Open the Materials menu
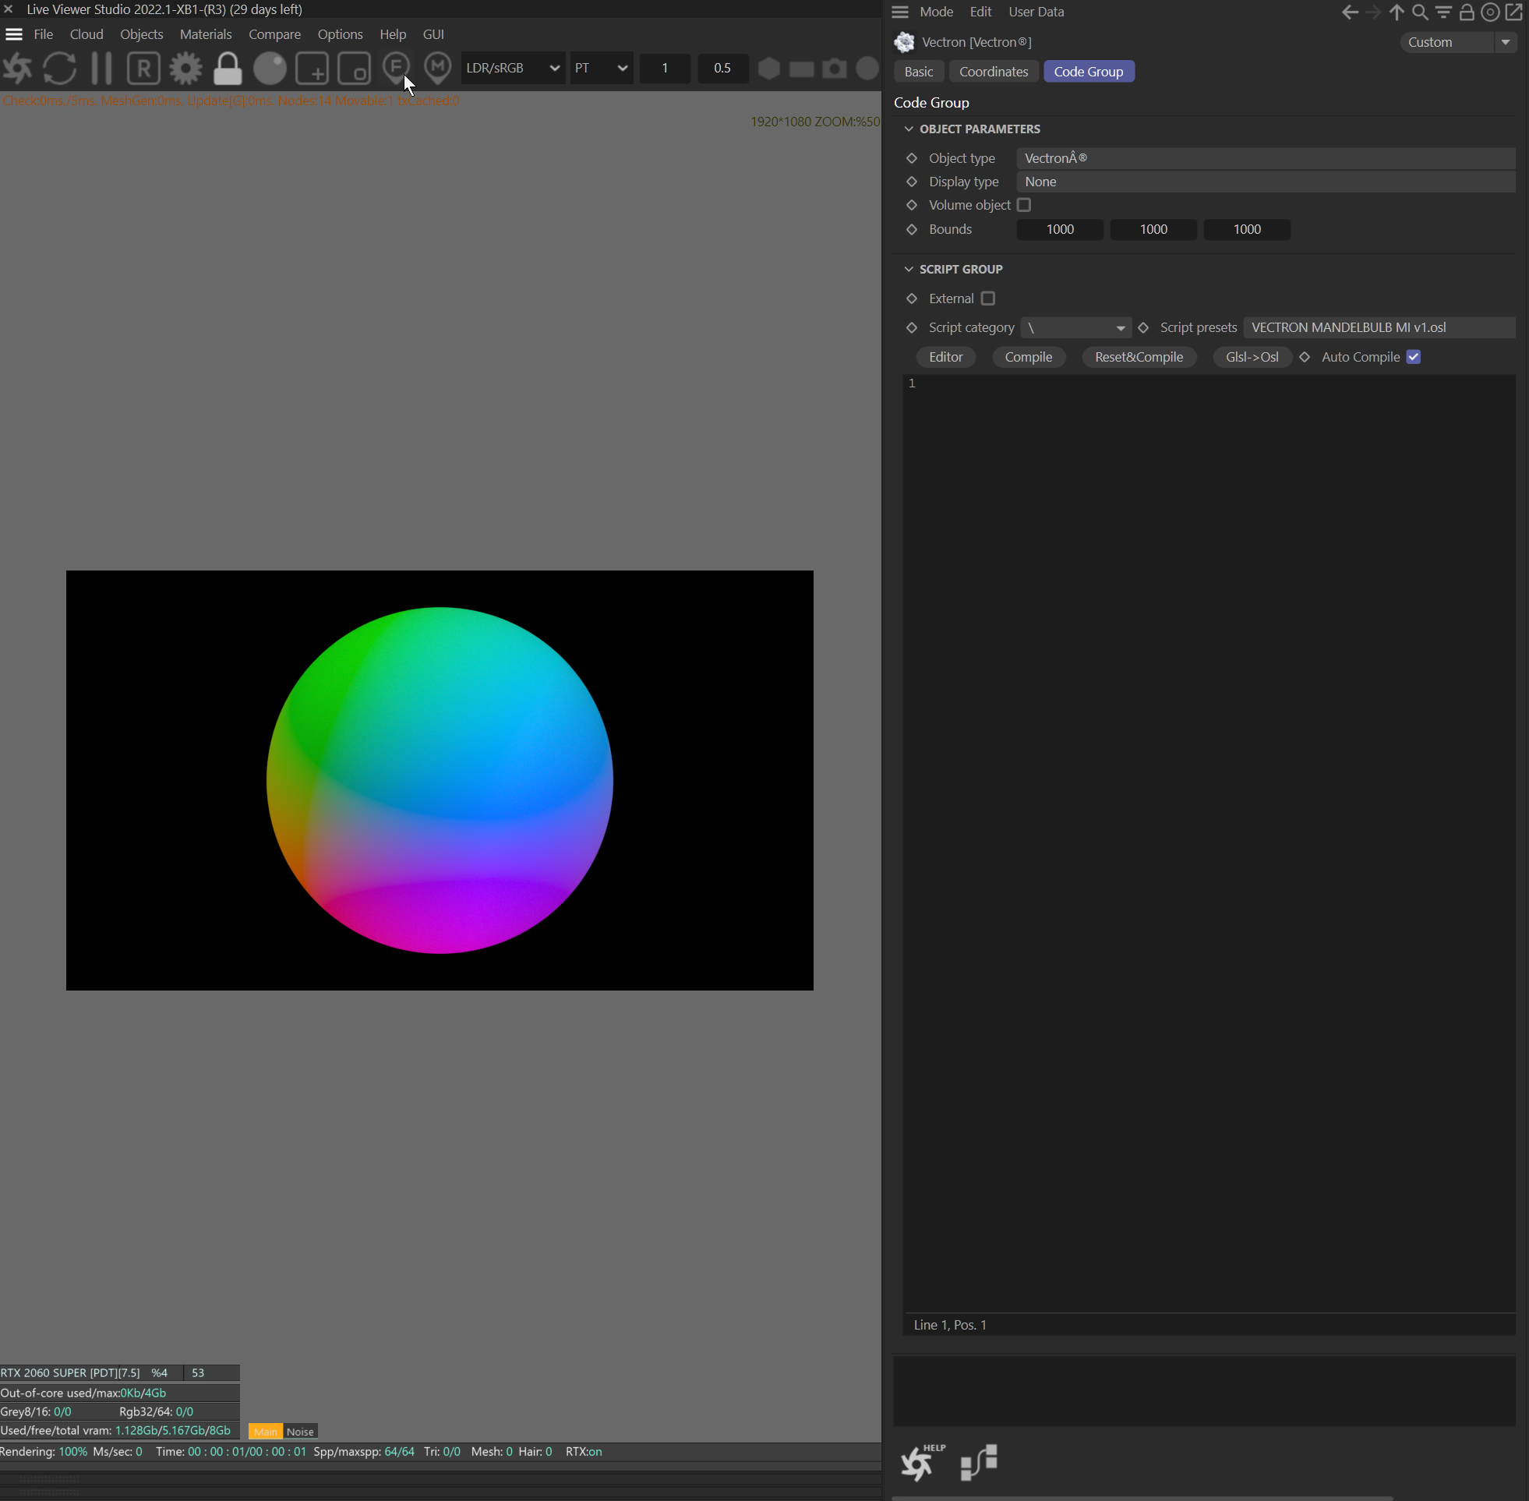This screenshot has height=1501, width=1529. pos(205,35)
